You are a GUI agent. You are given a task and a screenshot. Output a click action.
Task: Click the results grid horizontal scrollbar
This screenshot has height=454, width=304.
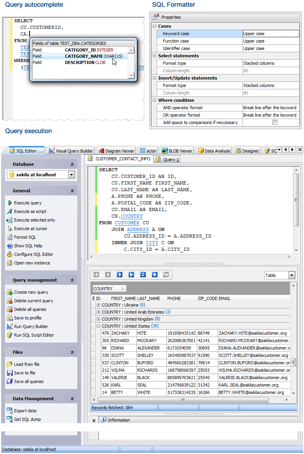pos(183,400)
